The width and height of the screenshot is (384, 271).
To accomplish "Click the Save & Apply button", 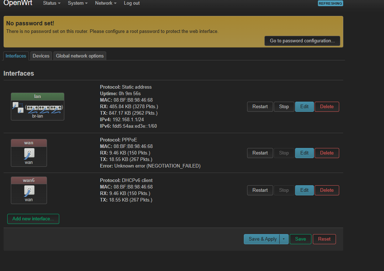I will point(262,239).
